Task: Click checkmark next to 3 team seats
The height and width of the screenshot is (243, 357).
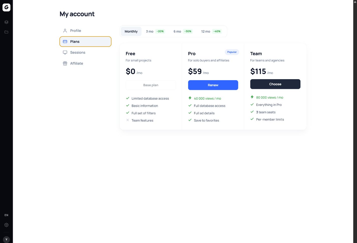Action: point(252,112)
